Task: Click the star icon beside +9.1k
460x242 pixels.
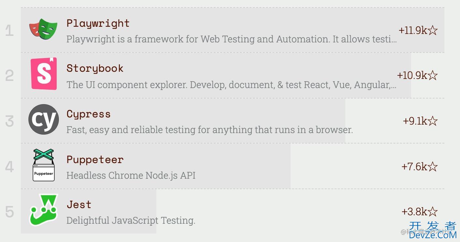Action: point(433,121)
